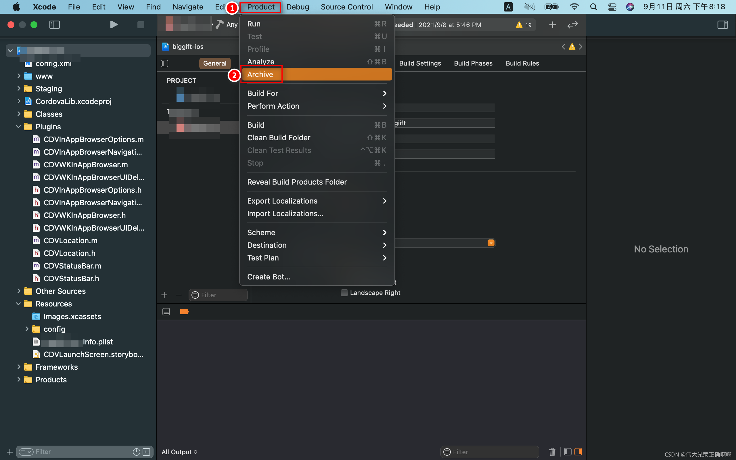Viewport: 736px width, 460px height.
Task: Toggle the console pane view button
Action: coord(578,452)
